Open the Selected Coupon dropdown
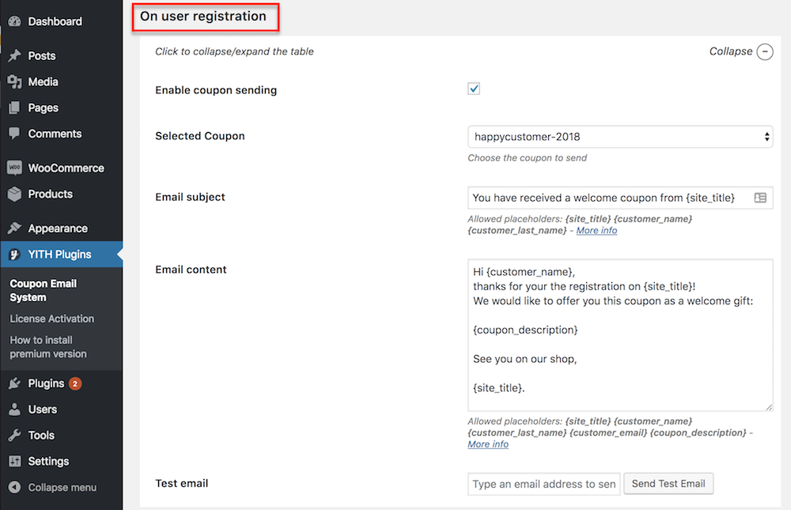The image size is (791, 510). point(620,137)
